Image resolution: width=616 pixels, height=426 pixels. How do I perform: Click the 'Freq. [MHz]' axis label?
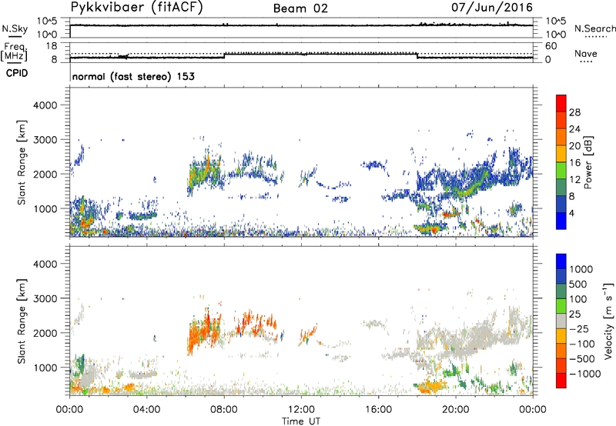15,52
